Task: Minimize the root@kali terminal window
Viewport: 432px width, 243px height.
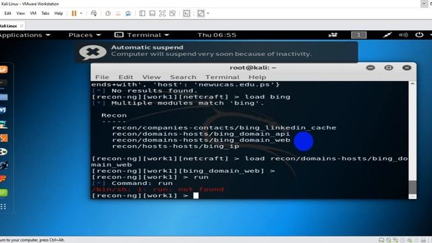Action: click(371, 67)
